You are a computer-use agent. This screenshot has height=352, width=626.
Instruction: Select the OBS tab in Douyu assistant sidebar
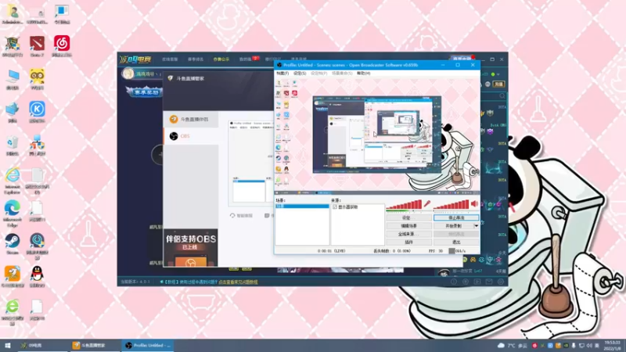pyautogui.click(x=191, y=136)
